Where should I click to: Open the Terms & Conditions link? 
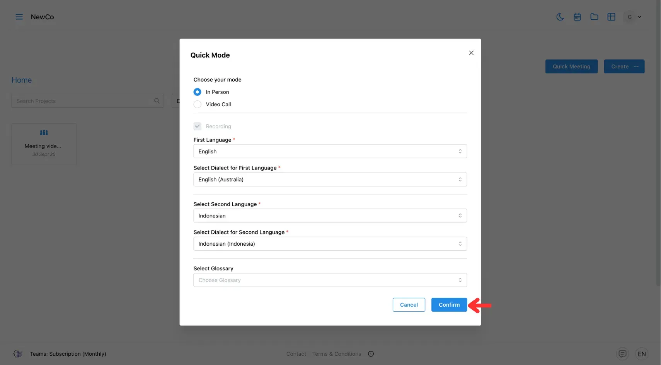[x=337, y=353]
